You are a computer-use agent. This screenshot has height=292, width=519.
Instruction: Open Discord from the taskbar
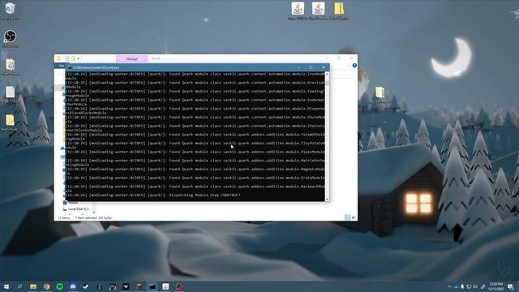(73, 286)
